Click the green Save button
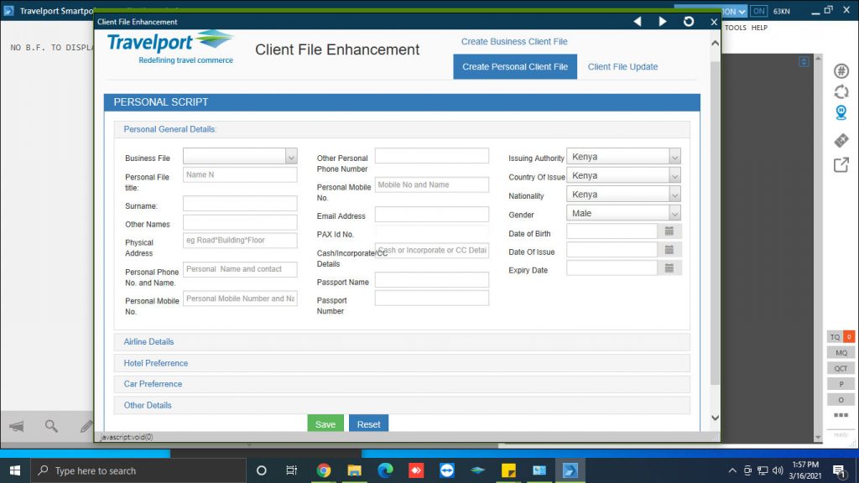The image size is (859, 483). pos(325,423)
